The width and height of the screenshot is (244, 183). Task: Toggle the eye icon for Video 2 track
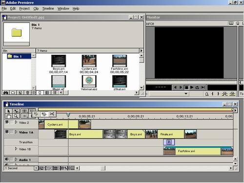[7, 122]
